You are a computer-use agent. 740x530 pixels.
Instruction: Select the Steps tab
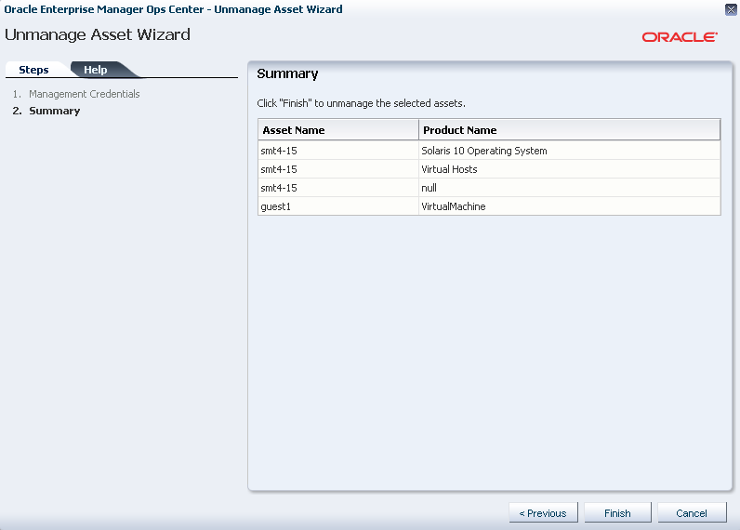pyautogui.click(x=33, y=70)
